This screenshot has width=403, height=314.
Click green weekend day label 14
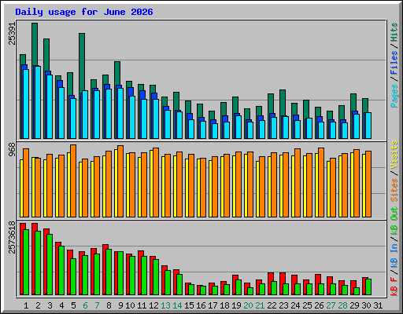177,305
